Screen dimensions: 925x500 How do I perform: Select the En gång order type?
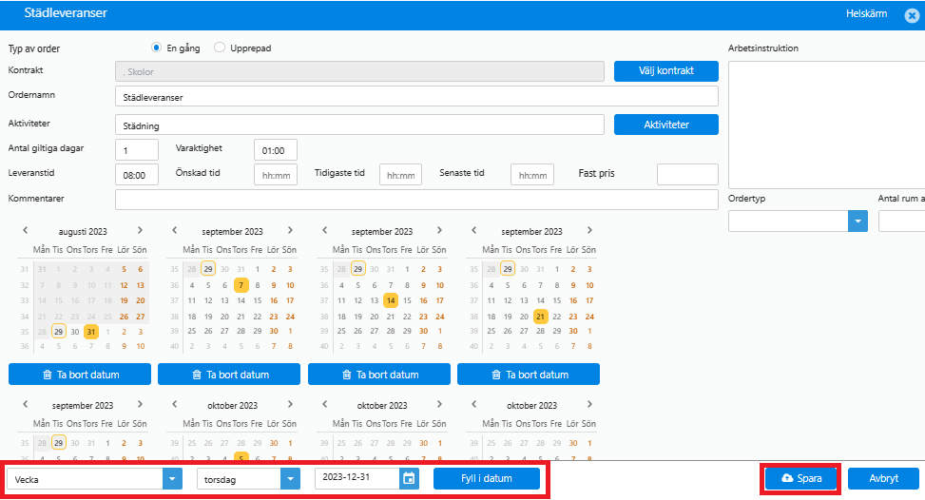156,48
